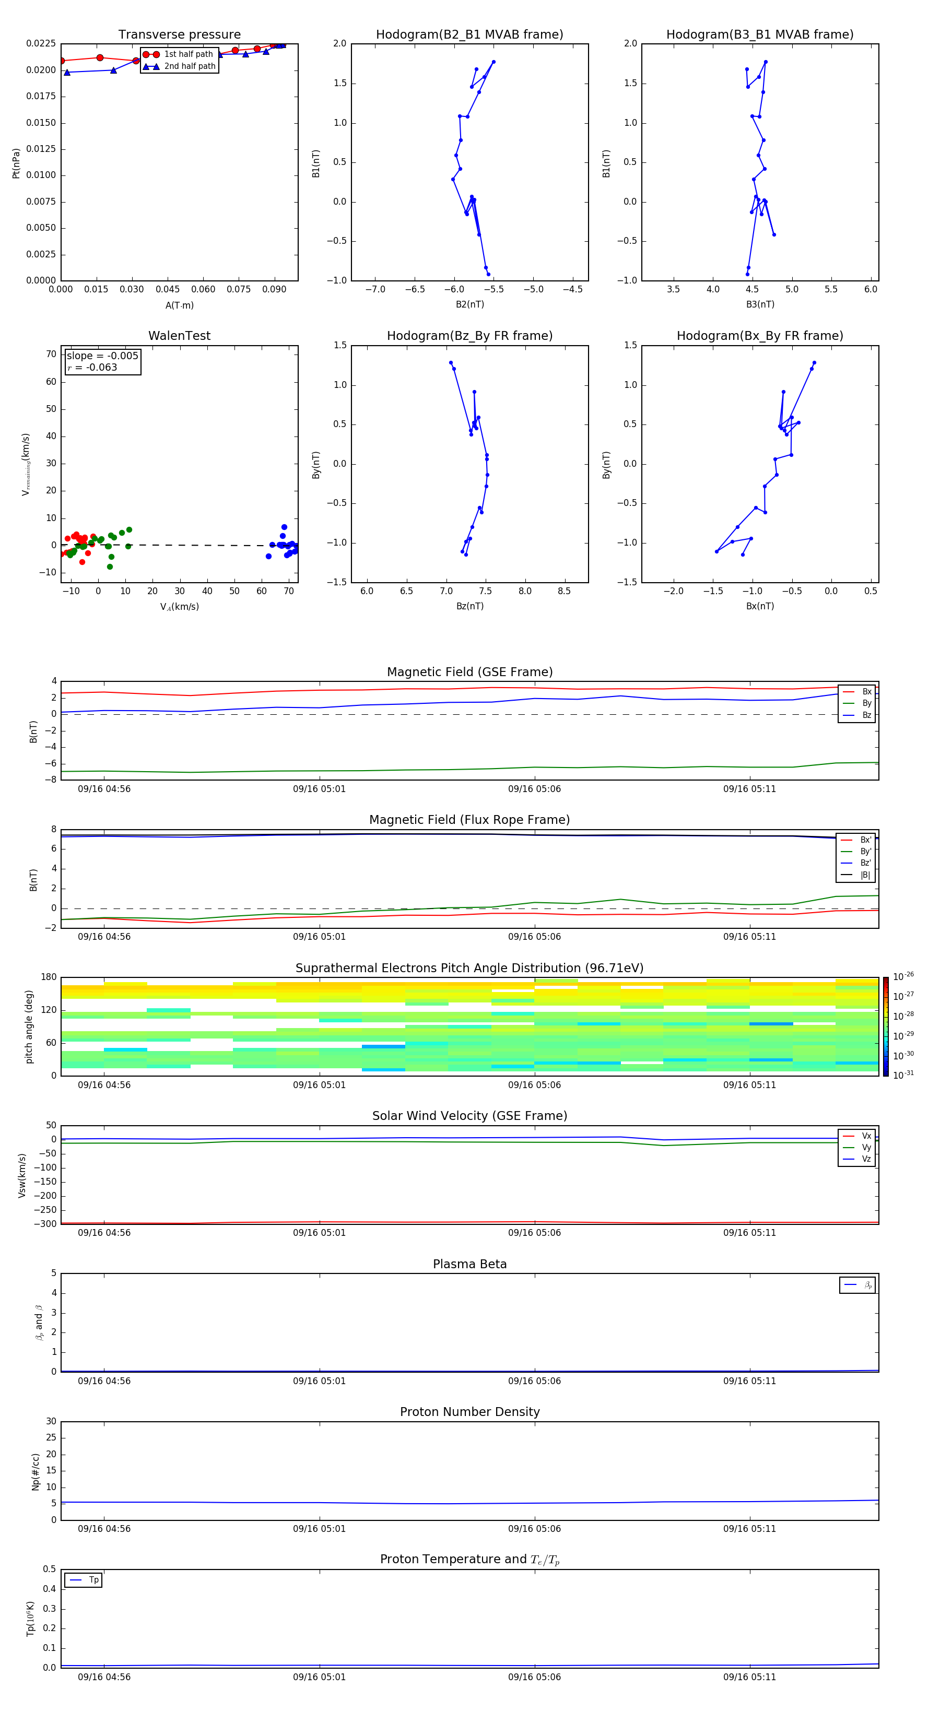The height and width of the screenshot is (1723, 940).
Task: Click the 'A(T·m)' x-axis label
Action: click(179, 305)
